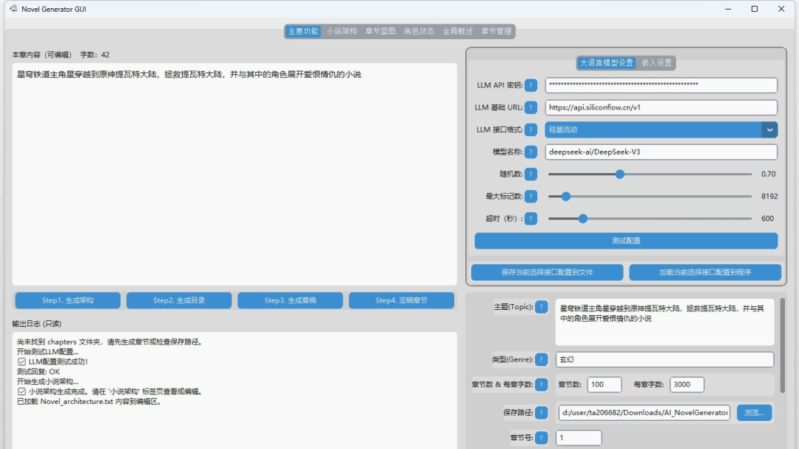This screenshot has height=449, width=799.
Task: Click 浏览 to choose a save path
Action: (755, 412)
